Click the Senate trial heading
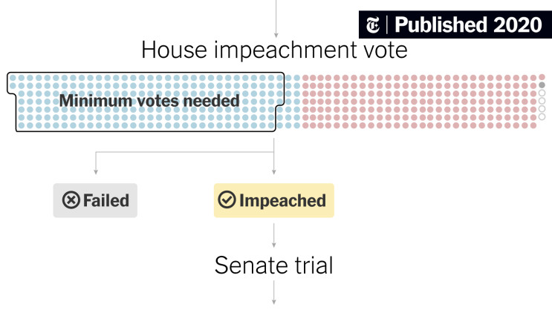552x310 pixels. pos(274,266)
